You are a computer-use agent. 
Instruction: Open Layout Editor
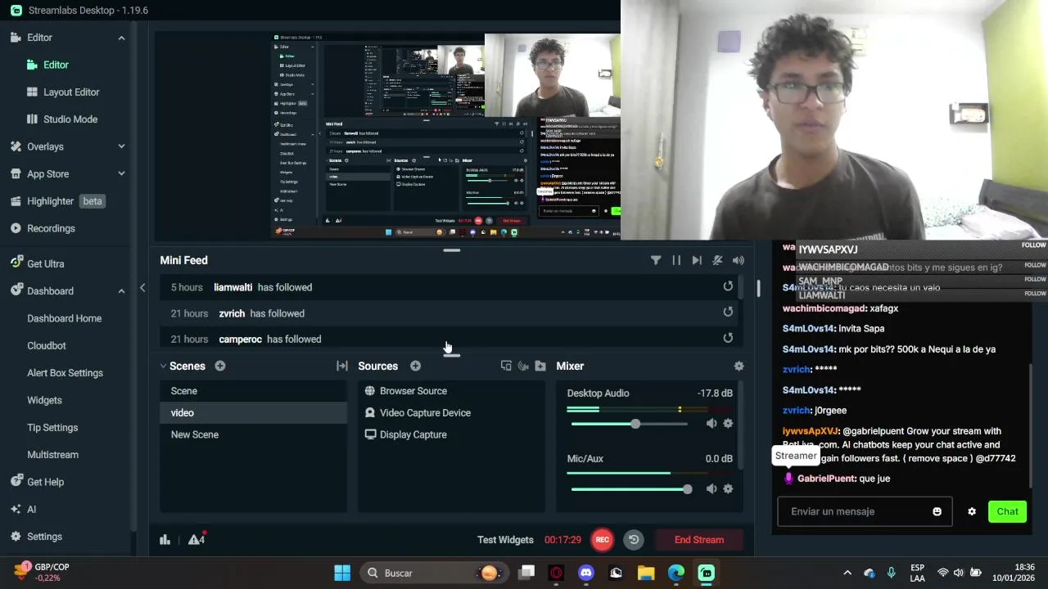click(71, 92)
